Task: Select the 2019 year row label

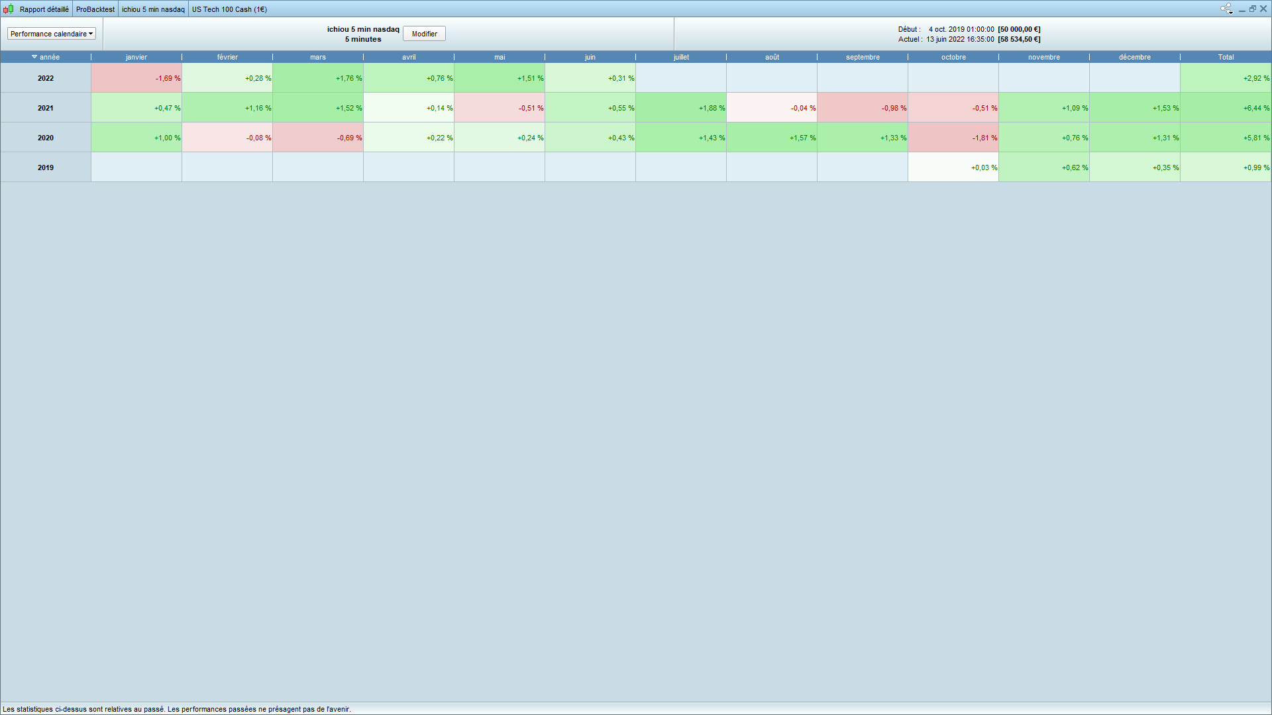Action: [46, 167]
